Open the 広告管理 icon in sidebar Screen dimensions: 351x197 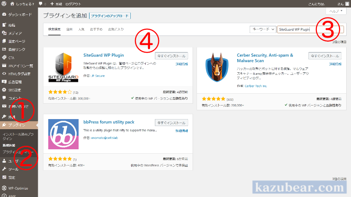click(4, 82)
